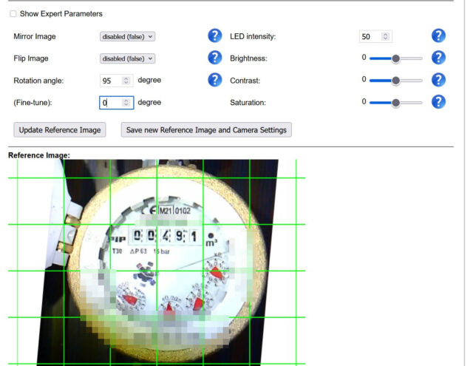Save new Reference Image and Camera Settings
Image resolution: width=473 pixels, height=366 pixels.
click(x=206, y=130)
